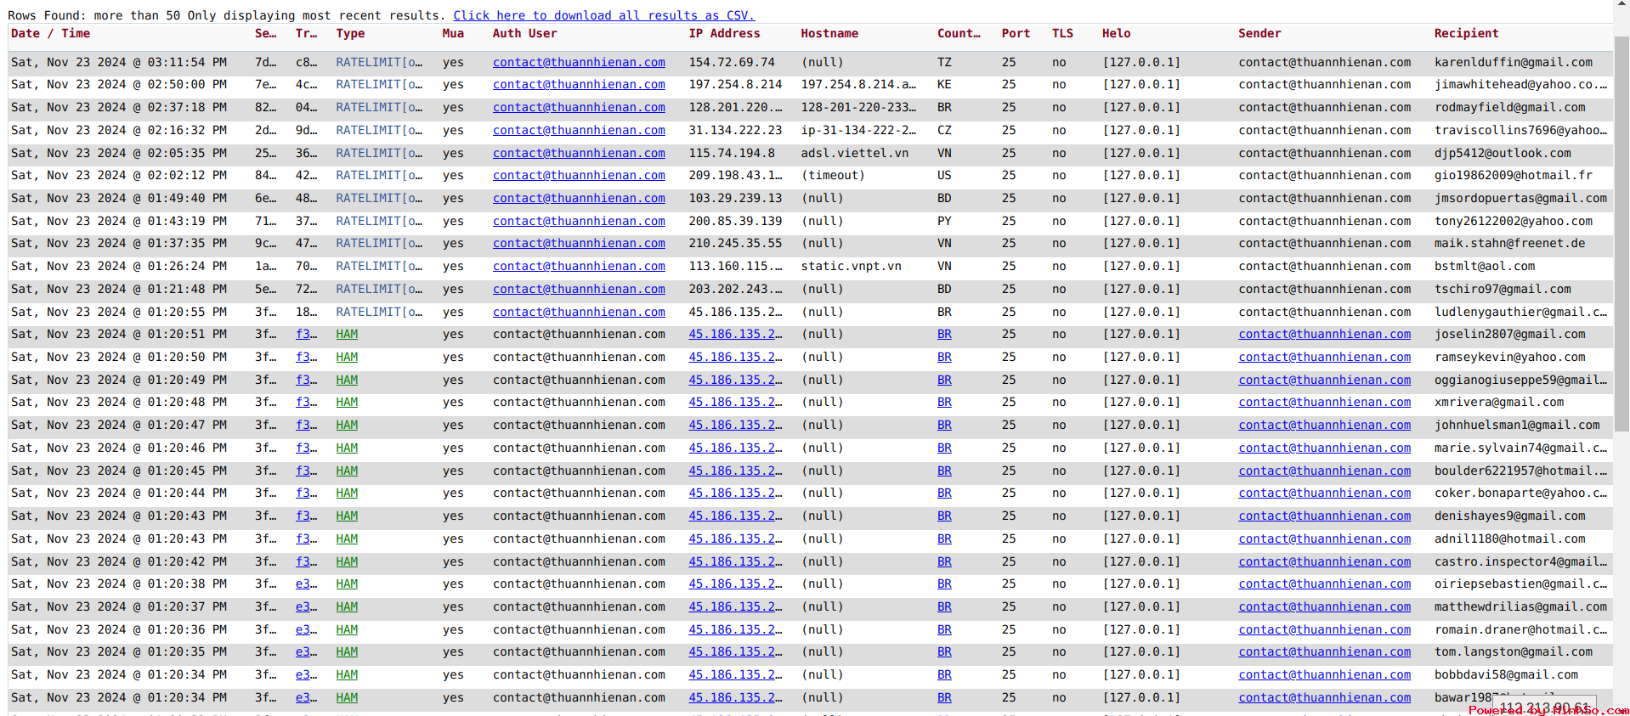Click RATELIMIT link for bstmlt@aol.com row

[379, 267]
